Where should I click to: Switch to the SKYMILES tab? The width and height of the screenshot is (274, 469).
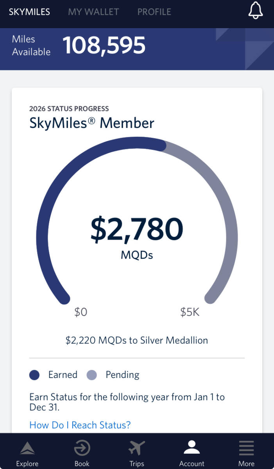(x=29, y=12)
